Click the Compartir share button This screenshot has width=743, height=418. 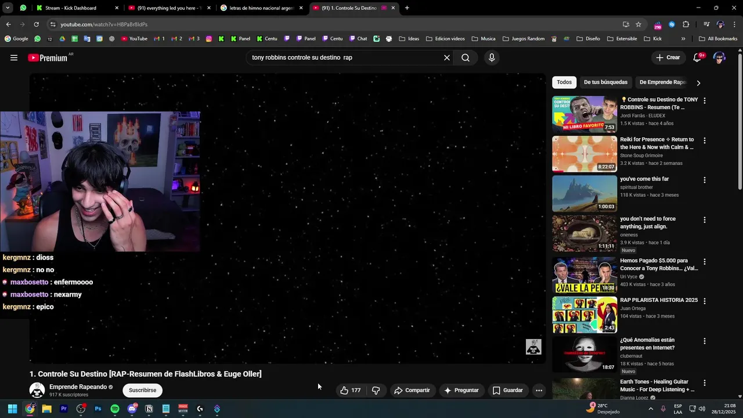[412, 390]
